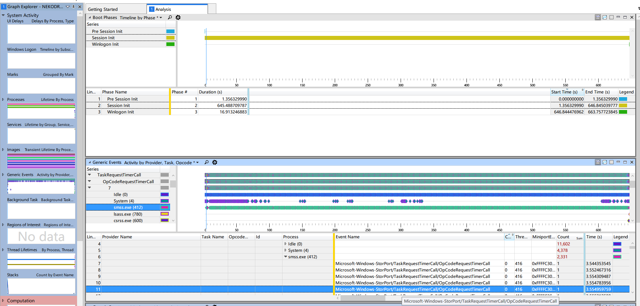The image size is (640, 306).
Task: Select the event at time 3.544353545
Action: [358, 263]
